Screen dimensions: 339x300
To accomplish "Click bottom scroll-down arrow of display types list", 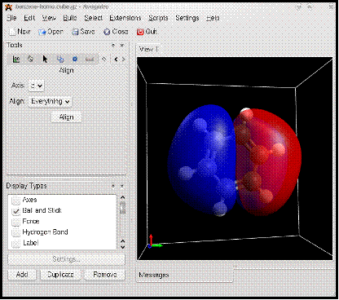I will [122, 247].
